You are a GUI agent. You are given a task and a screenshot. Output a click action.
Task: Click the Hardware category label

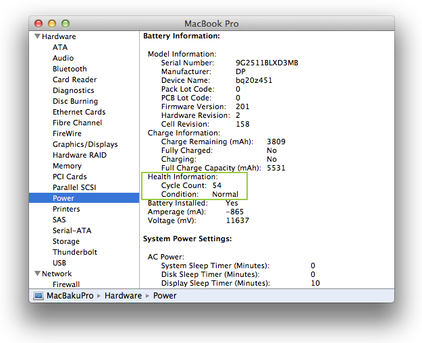tap(59, 36)
